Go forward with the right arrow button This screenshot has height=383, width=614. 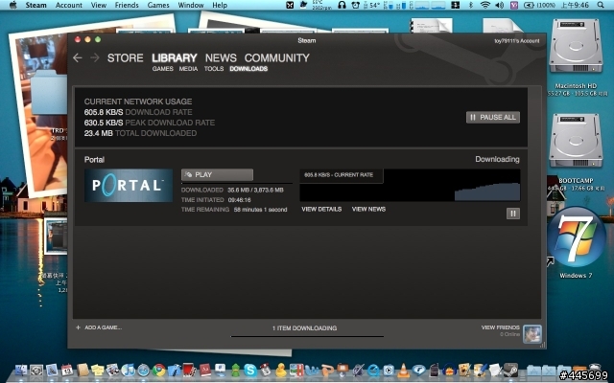[95, 57]
